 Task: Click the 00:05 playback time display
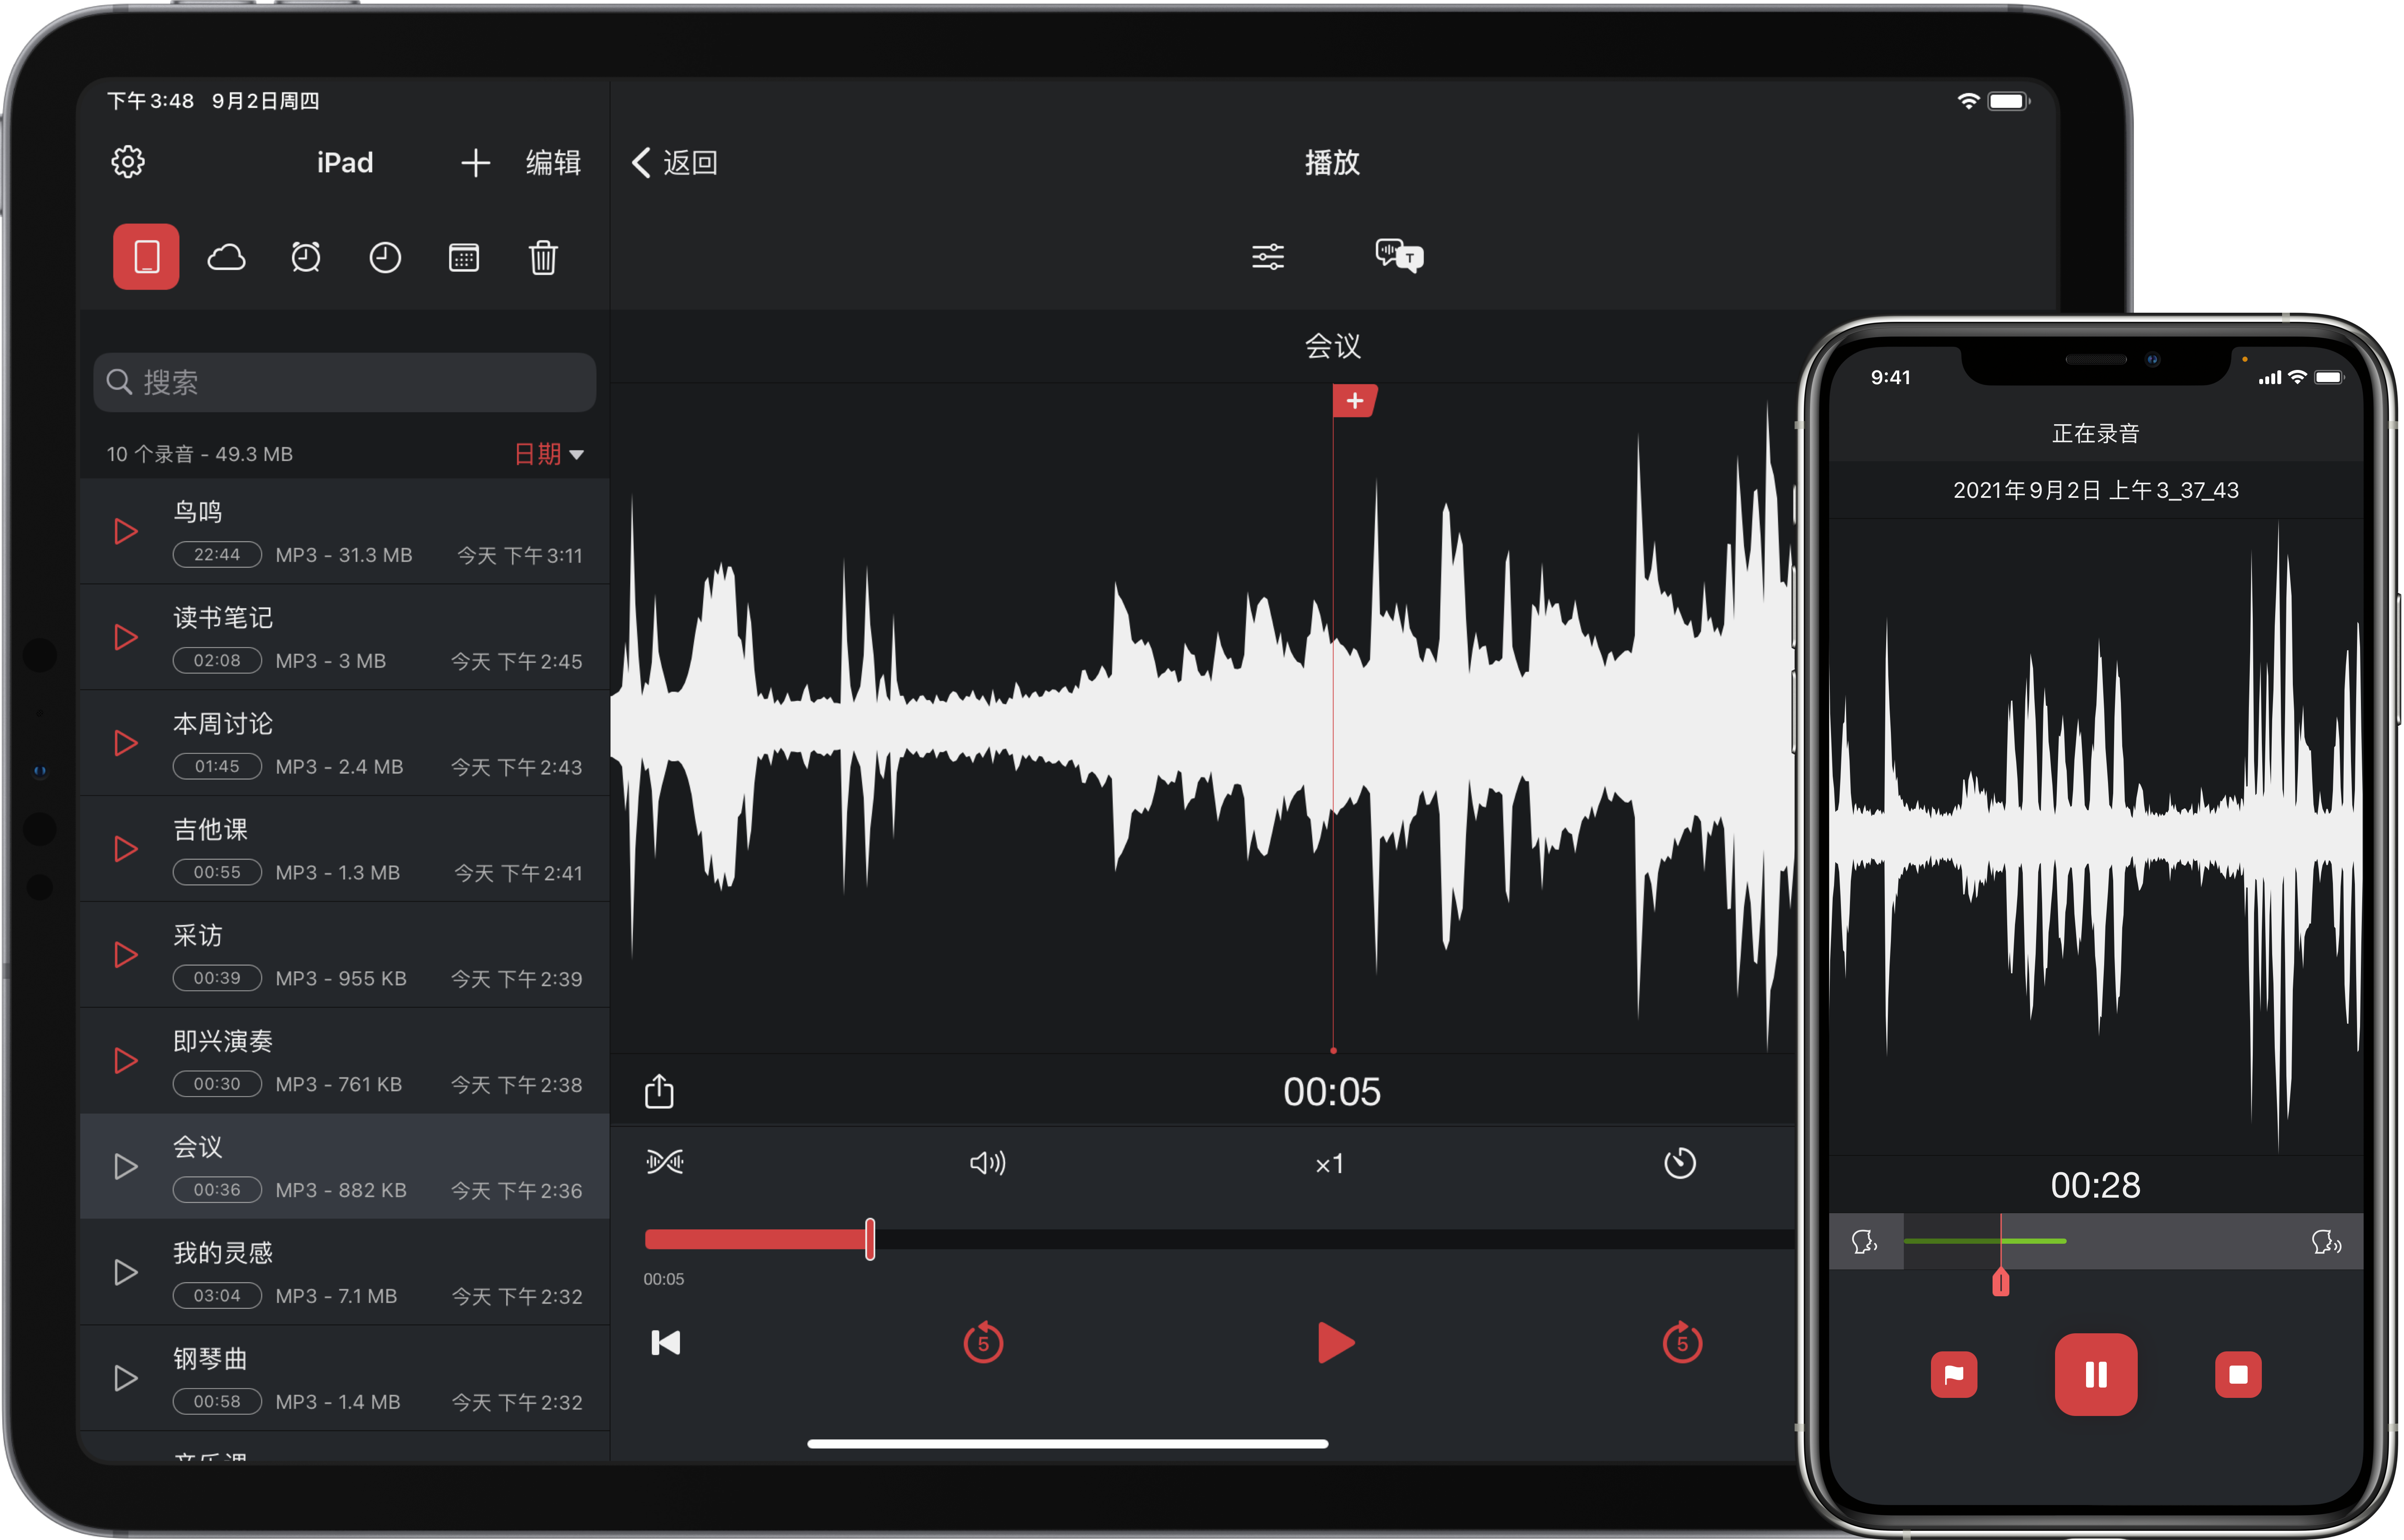pyautogui.click(x=1333, y=1092)
